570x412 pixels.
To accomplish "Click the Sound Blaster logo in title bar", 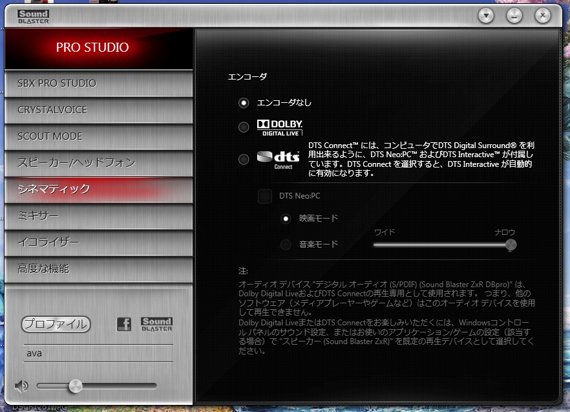I will click(33, 17).
